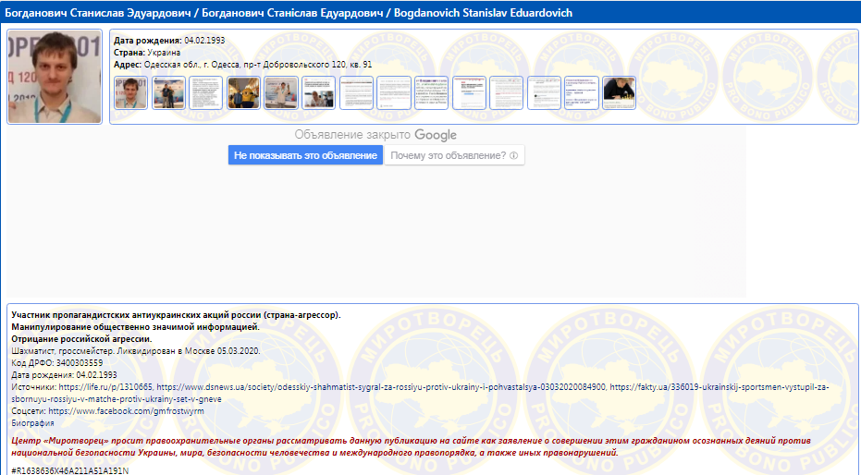View the last thumbnail in the gallery
Image resolution: width=861 pixels, height=475 pixels.
pos(619,93)
